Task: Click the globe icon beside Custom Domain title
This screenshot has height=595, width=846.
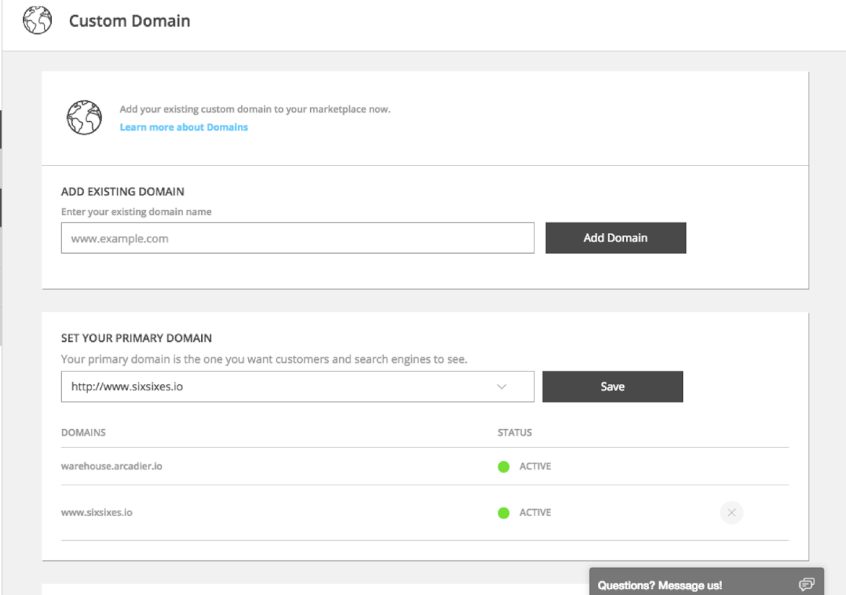Action: 38,20
